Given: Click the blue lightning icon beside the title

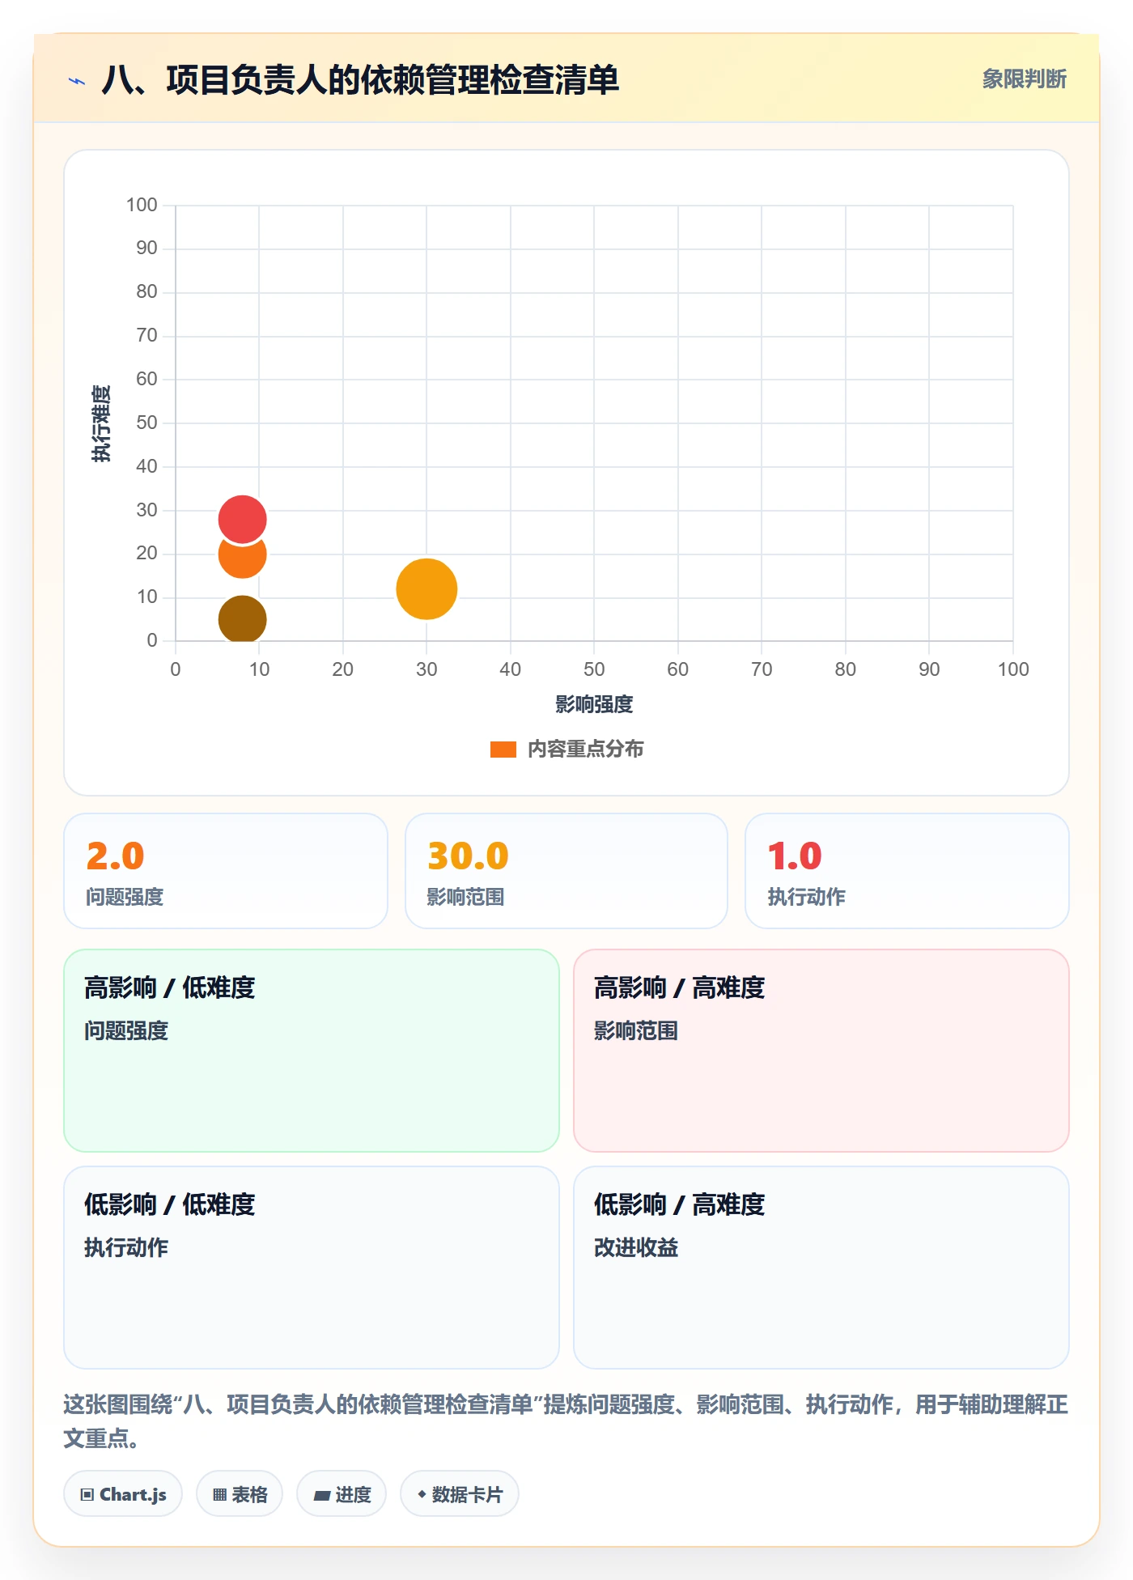Looking at the screenshot, I should (x=77, y=81).
